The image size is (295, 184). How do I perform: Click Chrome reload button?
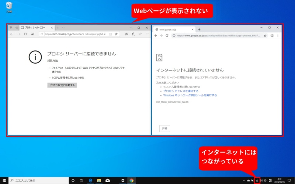(x=167, y=36)
